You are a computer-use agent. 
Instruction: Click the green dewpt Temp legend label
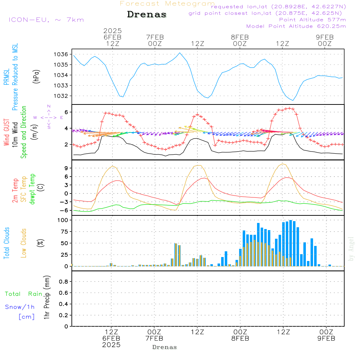[x=32, y=189]
